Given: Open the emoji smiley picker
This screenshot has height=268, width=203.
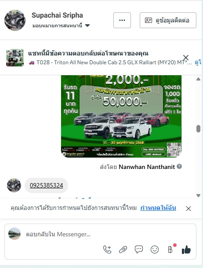Looking at the screenshot, I should [155, 250].
